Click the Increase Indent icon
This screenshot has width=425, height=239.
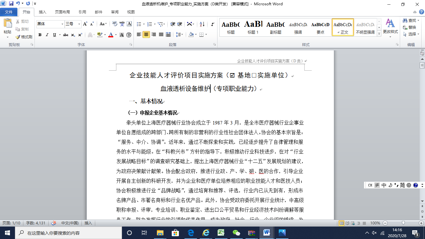coord(180,24)
